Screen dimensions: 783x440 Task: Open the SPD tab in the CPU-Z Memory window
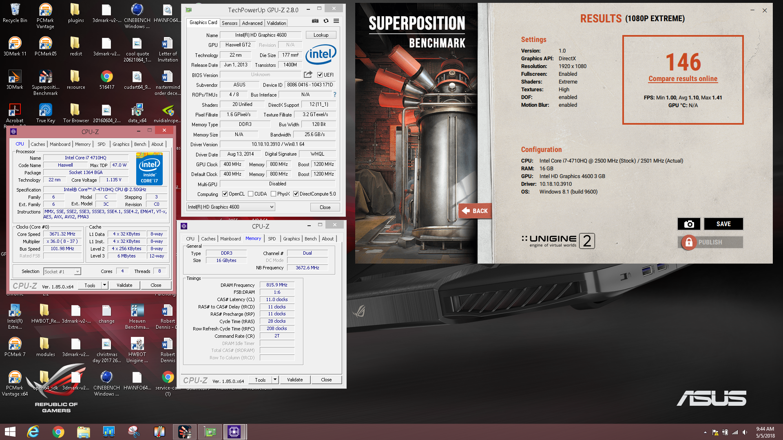(272, 239)
